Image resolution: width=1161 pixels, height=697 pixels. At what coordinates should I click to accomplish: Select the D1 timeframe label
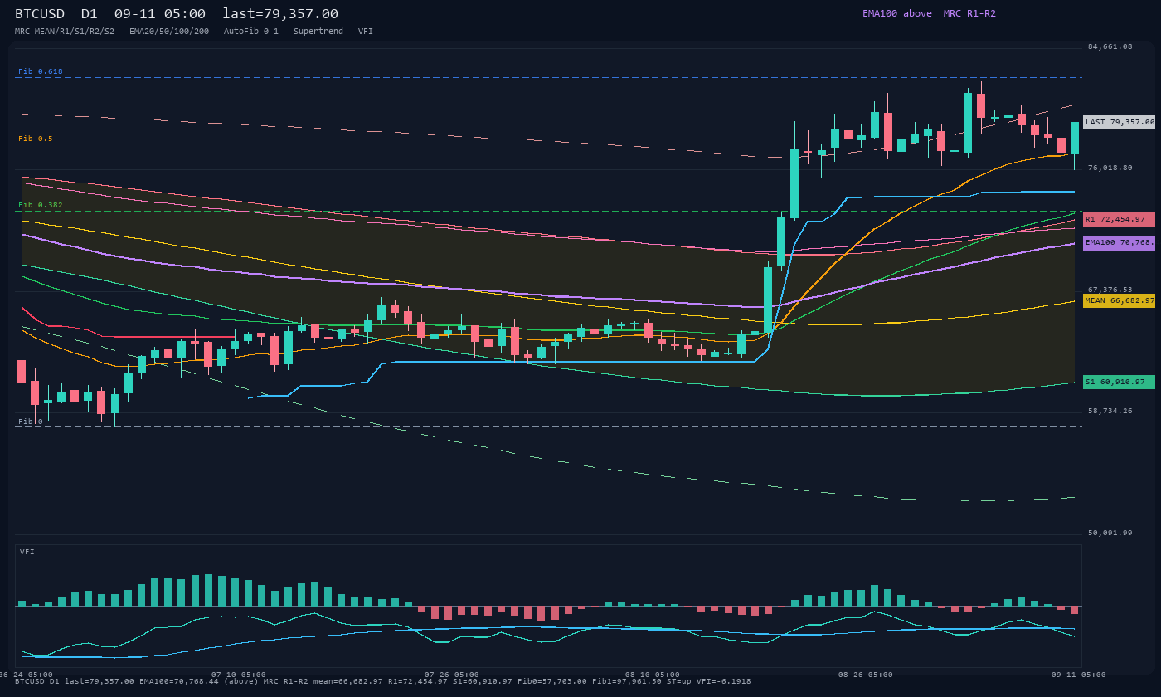point(90,14)
